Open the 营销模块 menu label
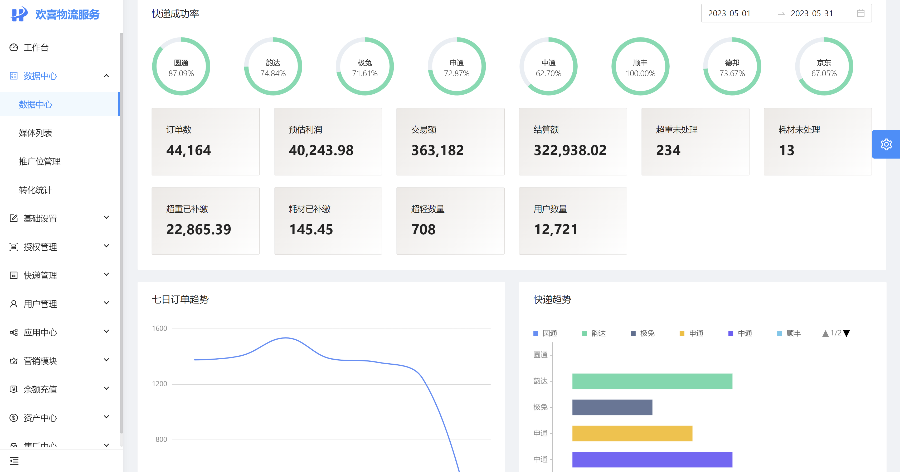Screen dimensions: 900x472 click(40, 361)
